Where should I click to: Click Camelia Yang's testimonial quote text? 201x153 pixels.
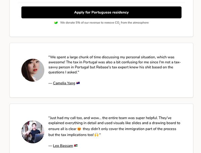pos(114,65)
